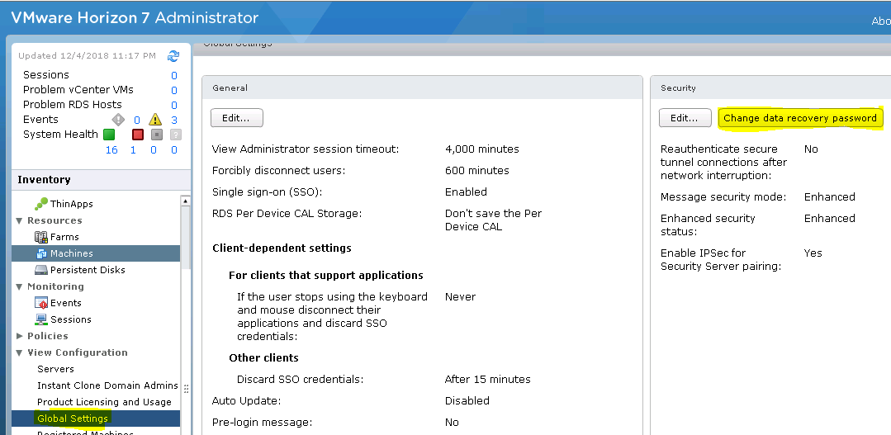Click Edit in the General panel
Image resolution: width=891 pixels, height=435 pixels.
click(236, 118)
